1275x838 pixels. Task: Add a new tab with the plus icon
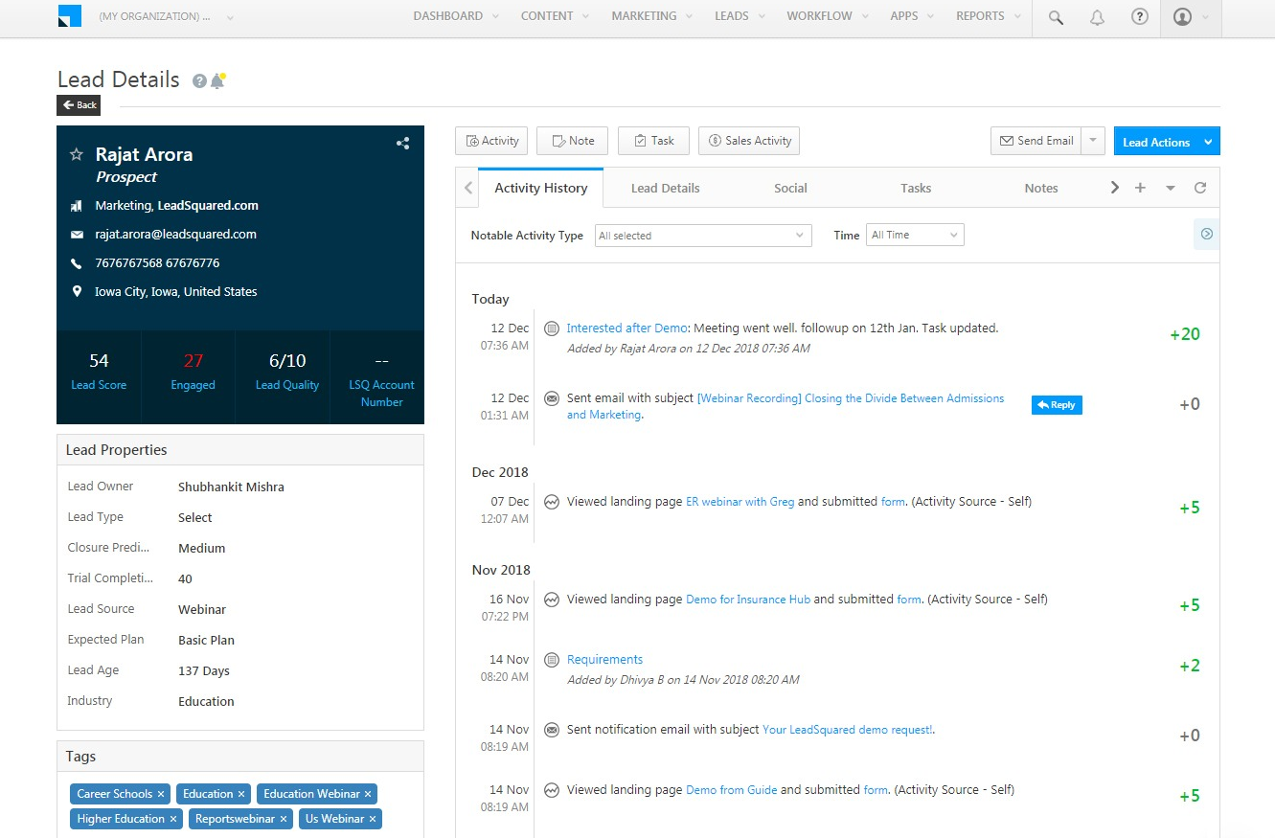pos(1140,188)
